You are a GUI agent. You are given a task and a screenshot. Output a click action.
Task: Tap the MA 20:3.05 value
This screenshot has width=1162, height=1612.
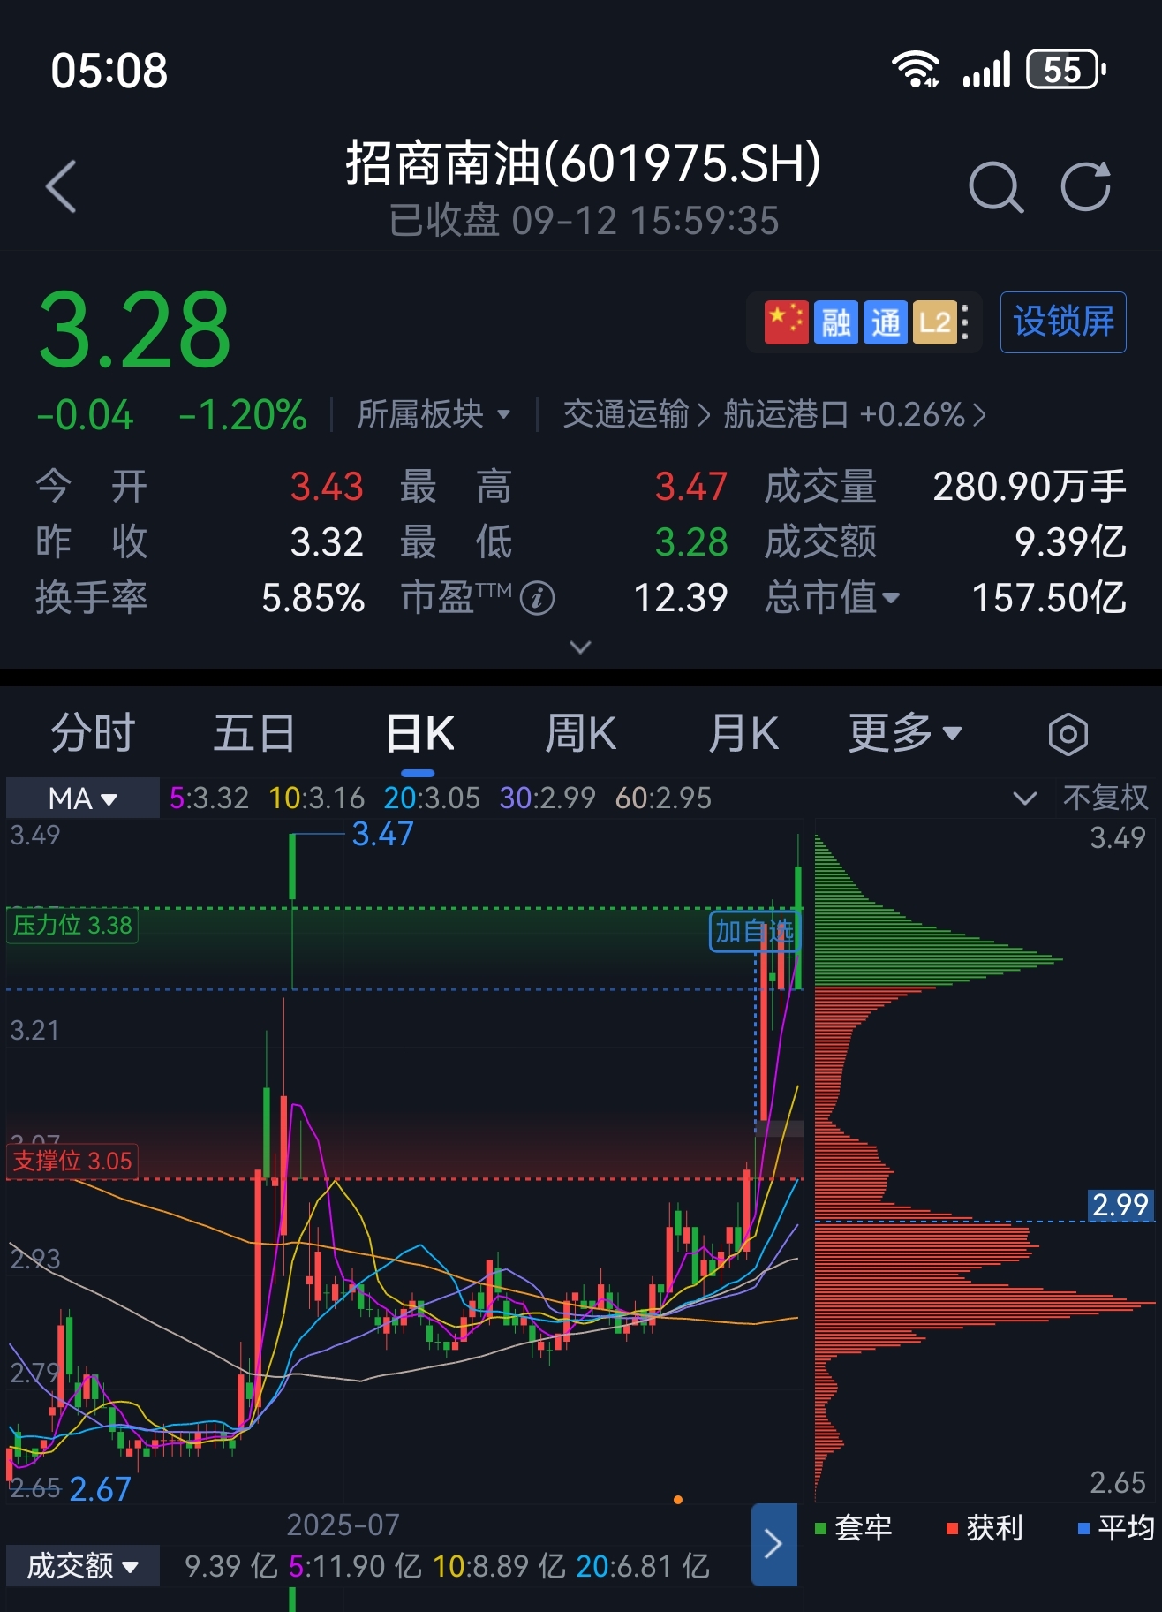coord(432,798)
